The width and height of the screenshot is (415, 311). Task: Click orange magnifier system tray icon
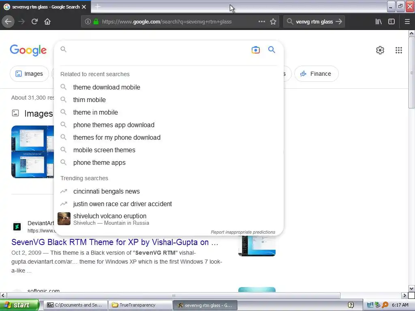[385, 305]
